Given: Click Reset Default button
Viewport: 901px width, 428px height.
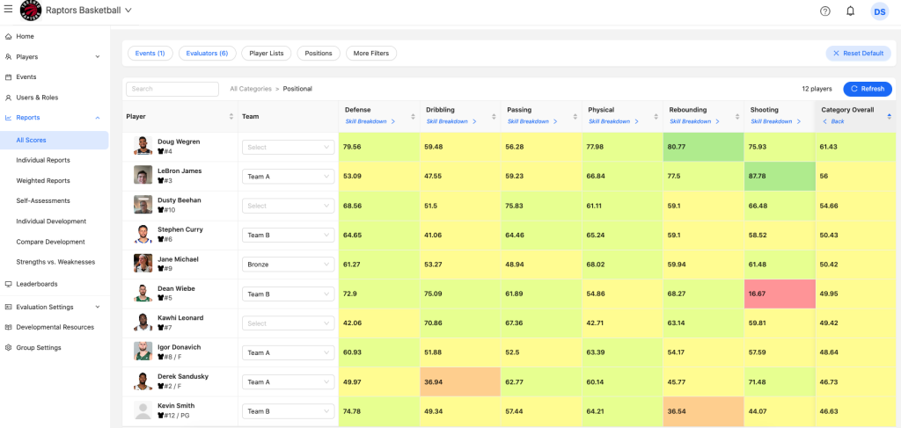Looking at the screenshot, I should click(x=858, y=54).
